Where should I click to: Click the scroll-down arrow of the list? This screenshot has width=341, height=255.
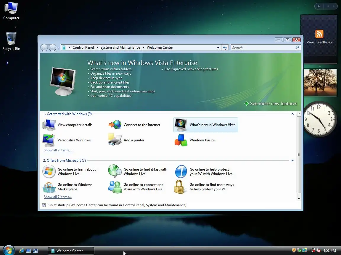click(x=299, y=199)
